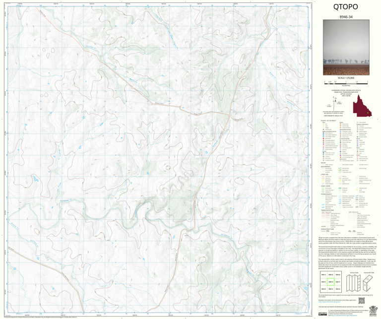
Task: Open the Creative Commons licence URL link
Action: 344,315
